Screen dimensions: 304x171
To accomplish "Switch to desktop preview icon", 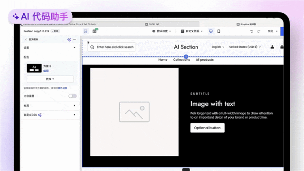I will click(211, 31).
